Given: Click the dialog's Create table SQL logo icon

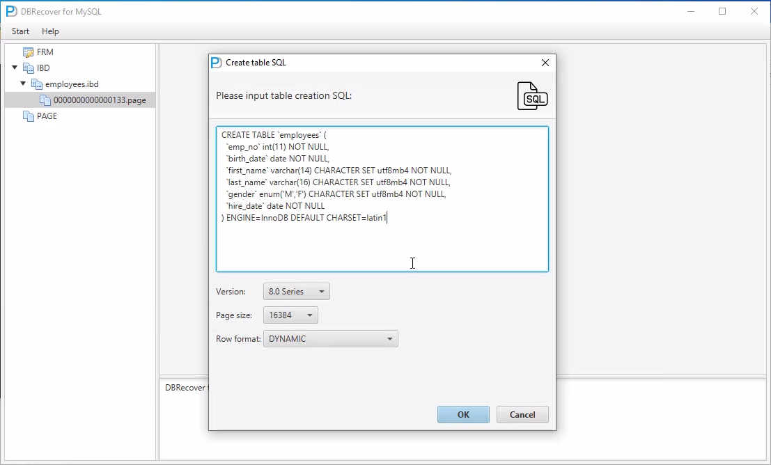Looking at the screenshot, I should [217, 63].
